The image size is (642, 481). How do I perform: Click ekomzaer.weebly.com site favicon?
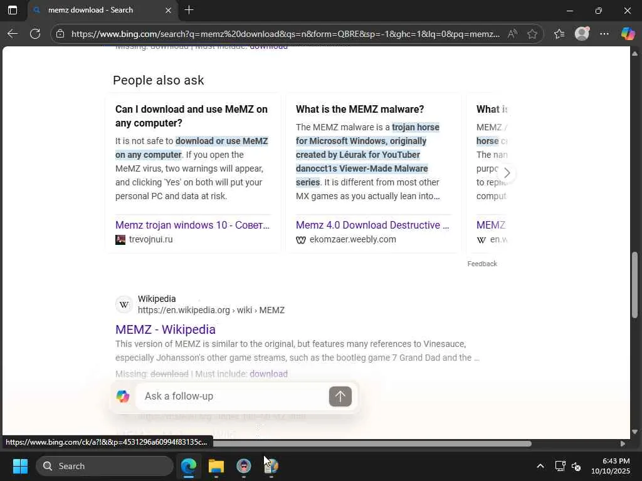[x=301, y=240]
